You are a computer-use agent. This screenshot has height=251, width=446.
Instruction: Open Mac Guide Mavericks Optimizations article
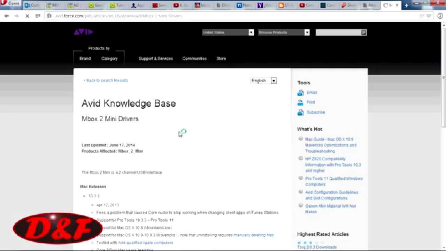tap(331, 145)
